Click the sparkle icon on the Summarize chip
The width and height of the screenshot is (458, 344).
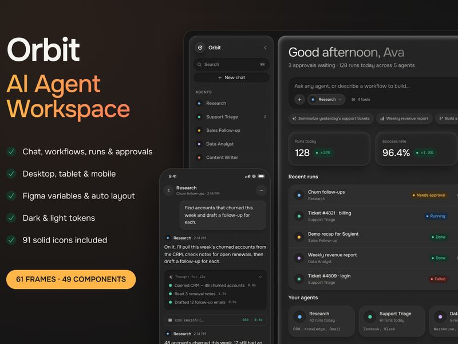tap(294, 119)
